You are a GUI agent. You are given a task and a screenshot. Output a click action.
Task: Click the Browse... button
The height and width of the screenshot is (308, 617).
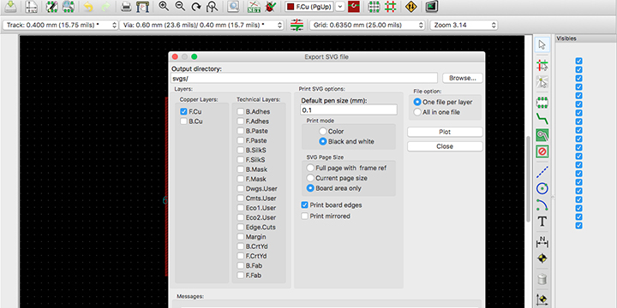tap(463, 78)
